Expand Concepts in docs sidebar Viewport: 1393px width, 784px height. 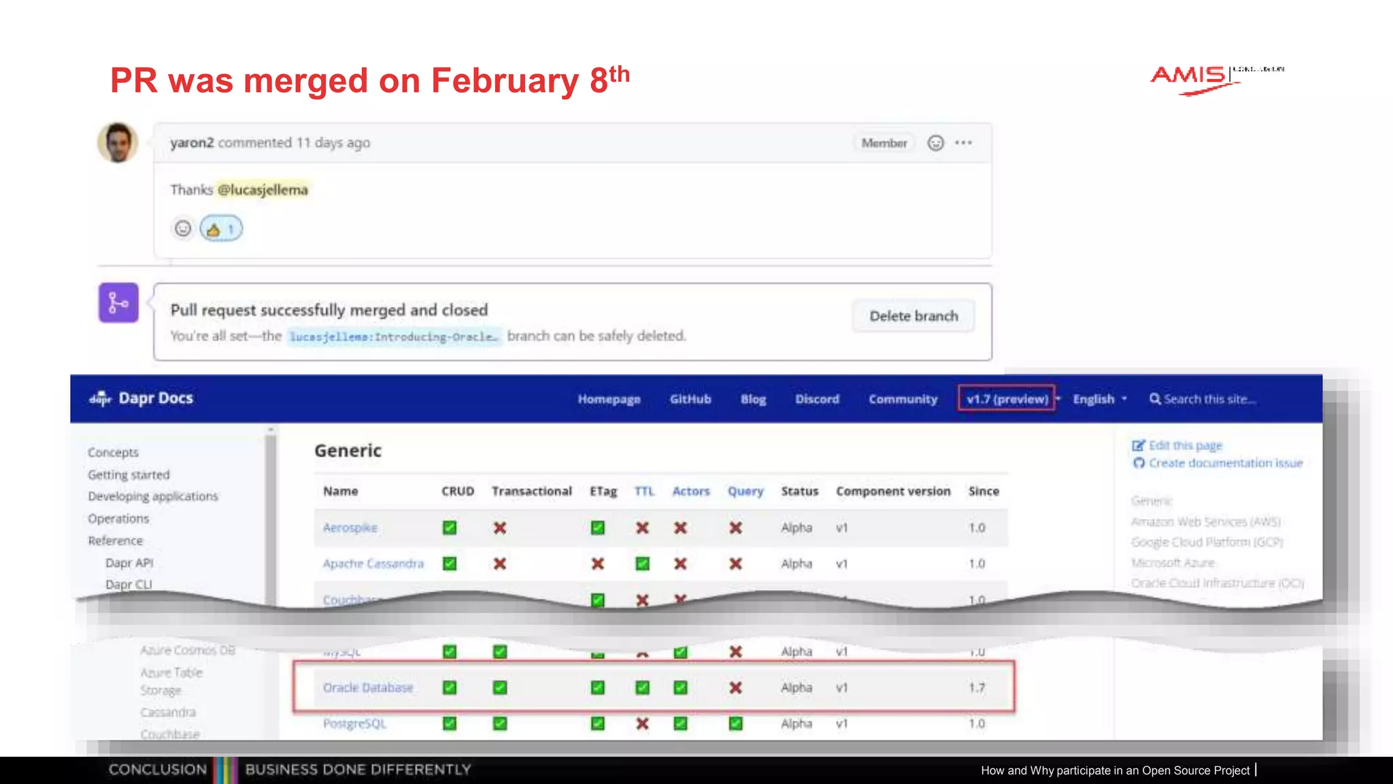click(113, 453)
